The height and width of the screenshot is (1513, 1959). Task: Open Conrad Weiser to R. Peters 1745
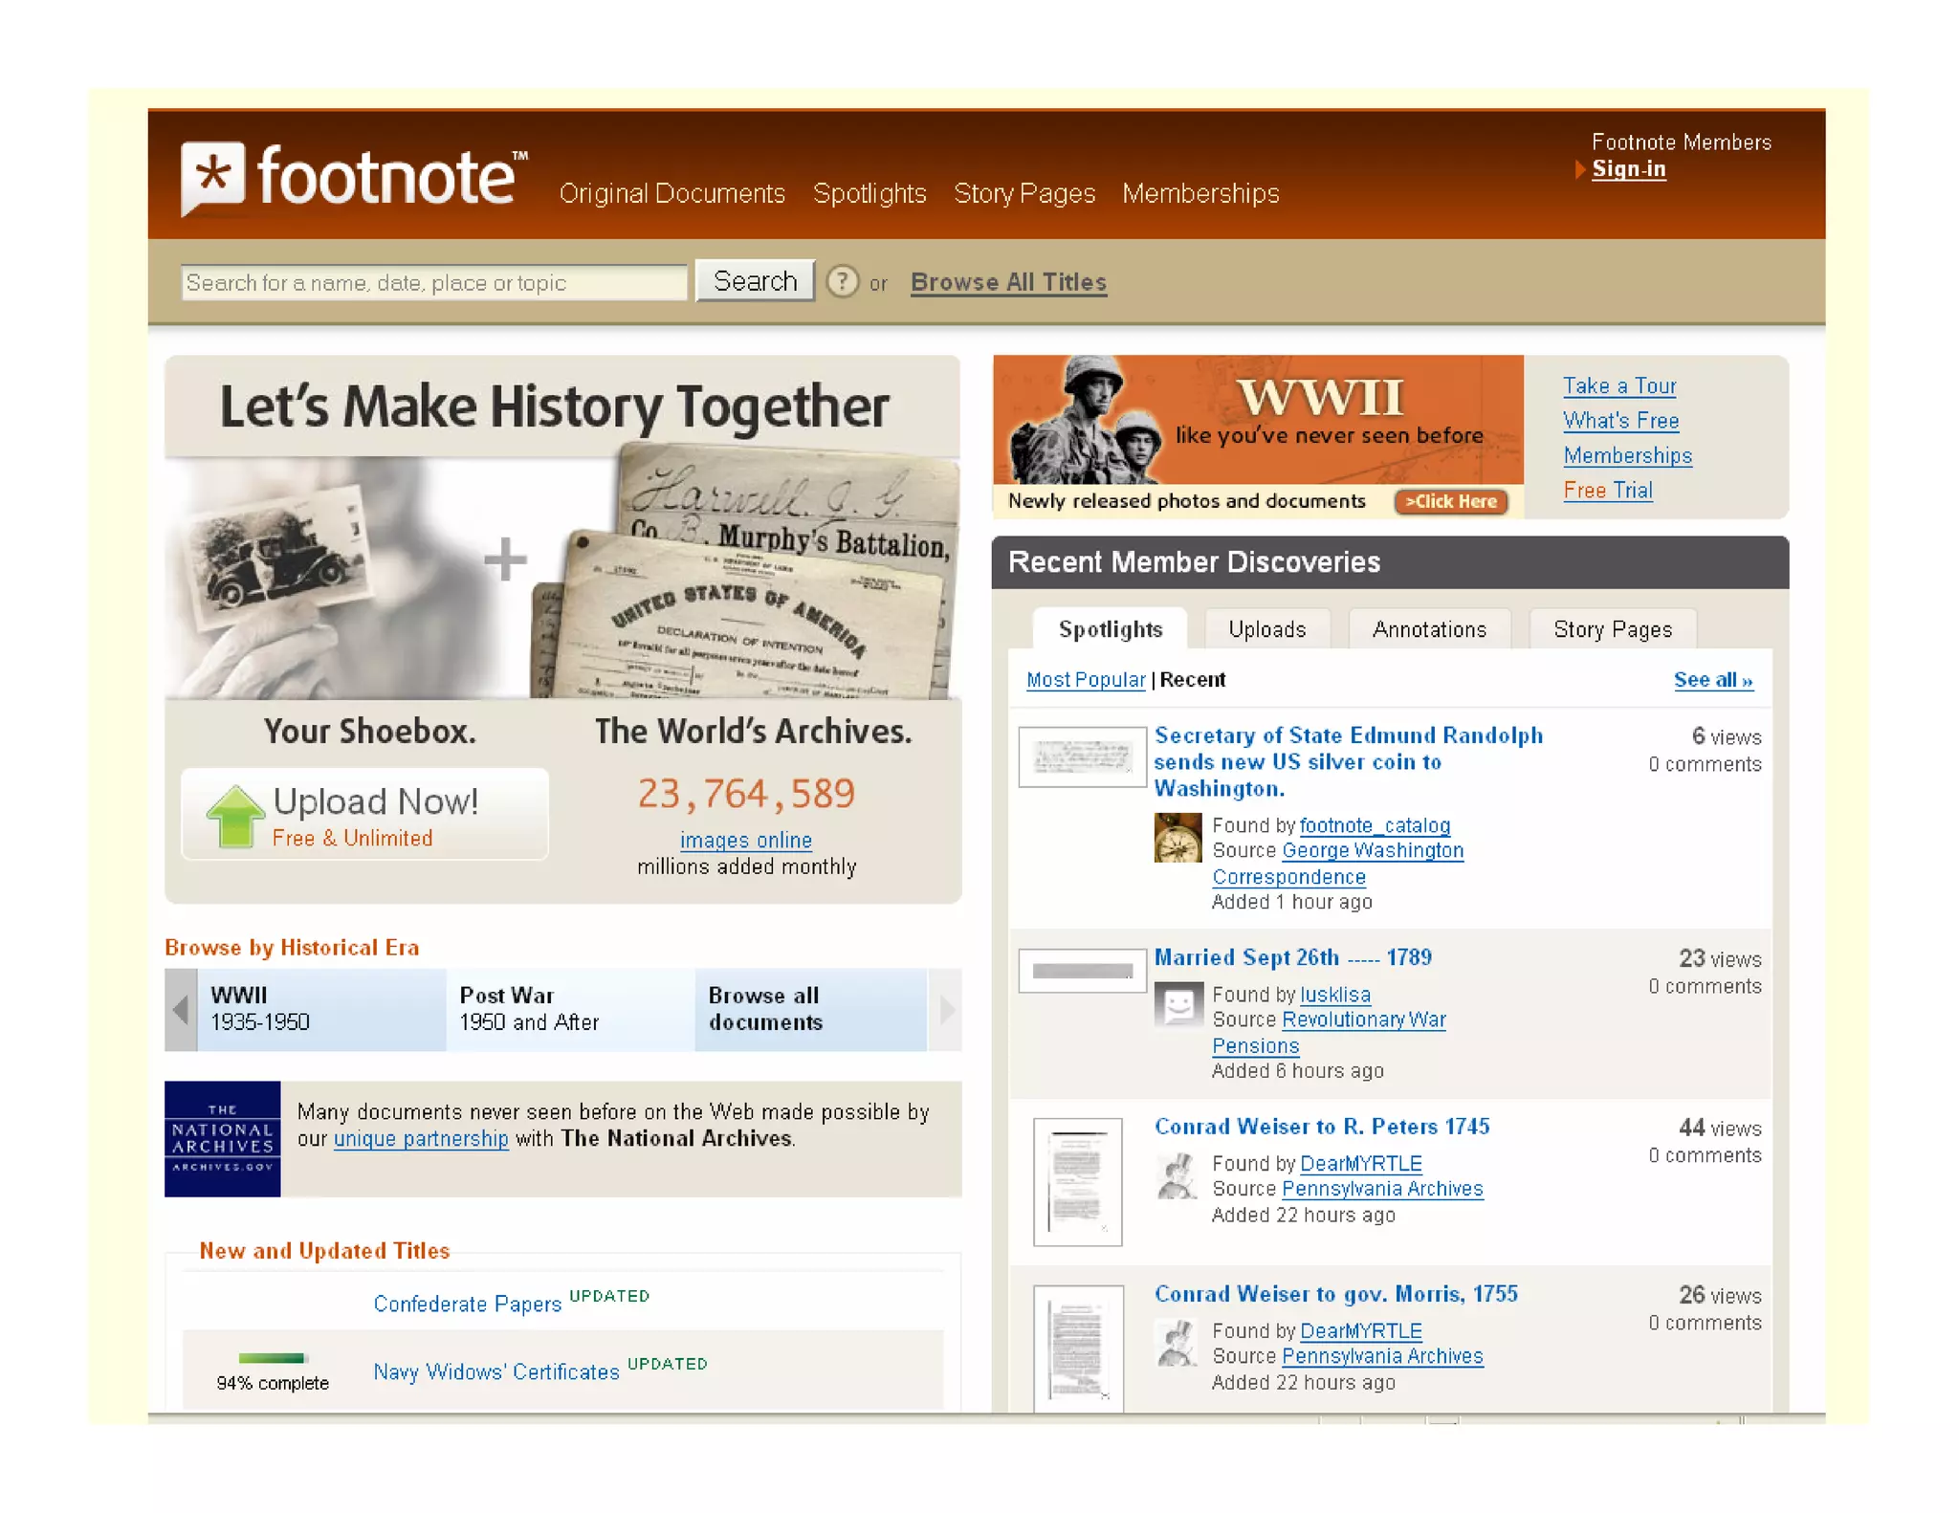coord(1322,1127)
